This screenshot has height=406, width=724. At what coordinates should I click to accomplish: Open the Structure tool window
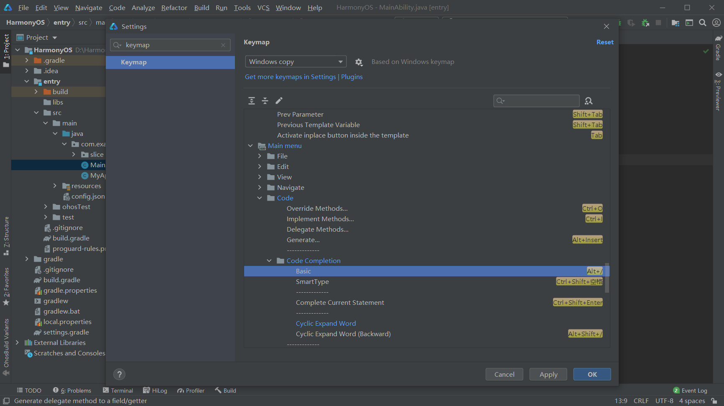pos(6,236)
